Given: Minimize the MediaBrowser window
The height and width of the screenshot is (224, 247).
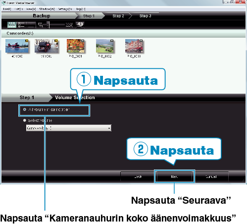Looking at the screenshot, I should (x=226, y=2).
